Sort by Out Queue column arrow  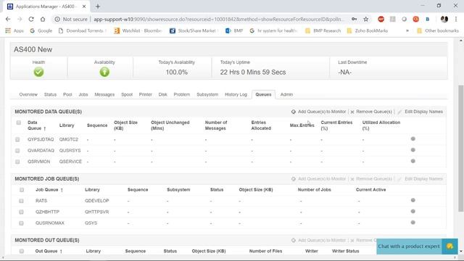61,252
